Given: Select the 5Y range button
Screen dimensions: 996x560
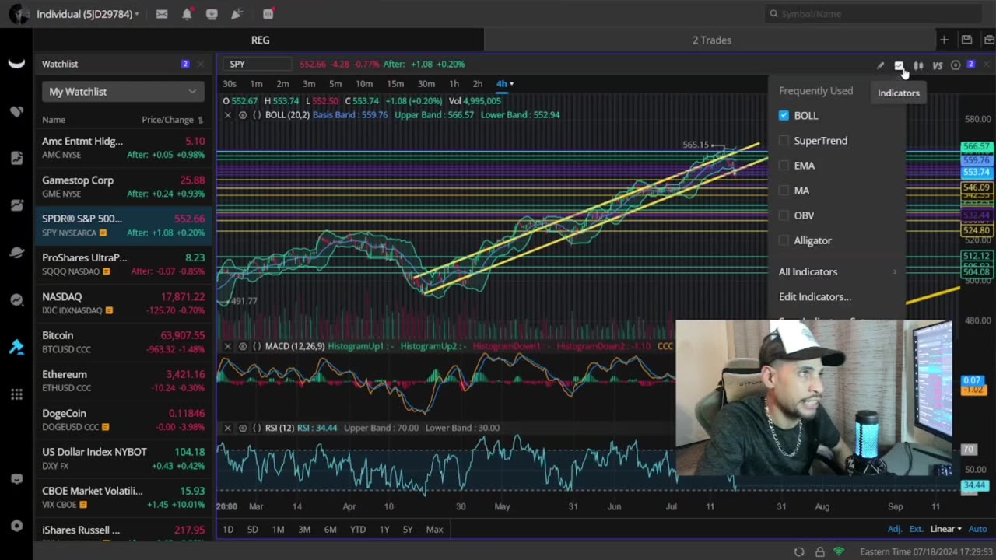Looking at the screenshot, I should point(408,530).
